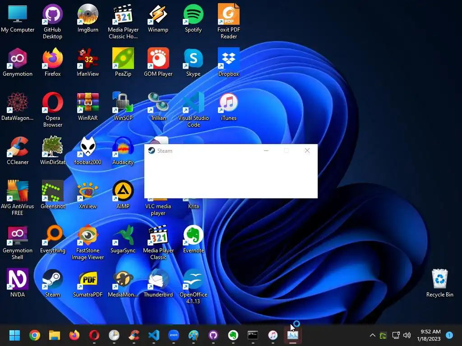This screenshot has width=462, height=346.
Task: Switch to Zoom in the taskbar
Action: click(x=174, y=335)
